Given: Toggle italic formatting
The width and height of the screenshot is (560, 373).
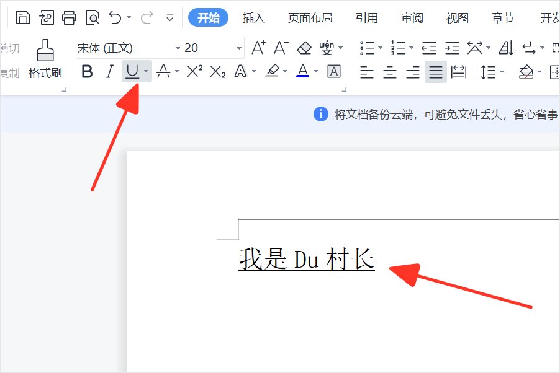Looking at the screenshot, I should coord(110,71).
